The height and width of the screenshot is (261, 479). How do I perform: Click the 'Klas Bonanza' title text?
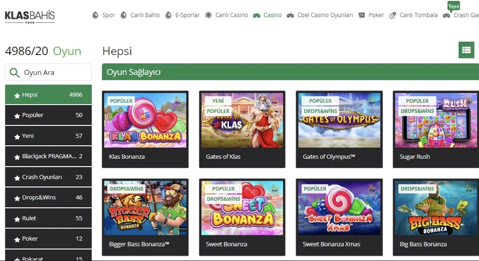click(127, 156)
